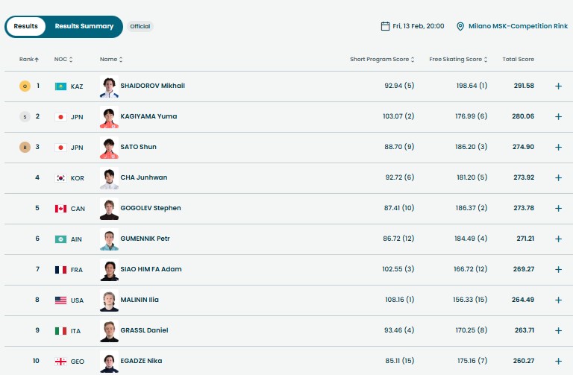
Task: Sort the table by Name column
Action: click(111, 59)
